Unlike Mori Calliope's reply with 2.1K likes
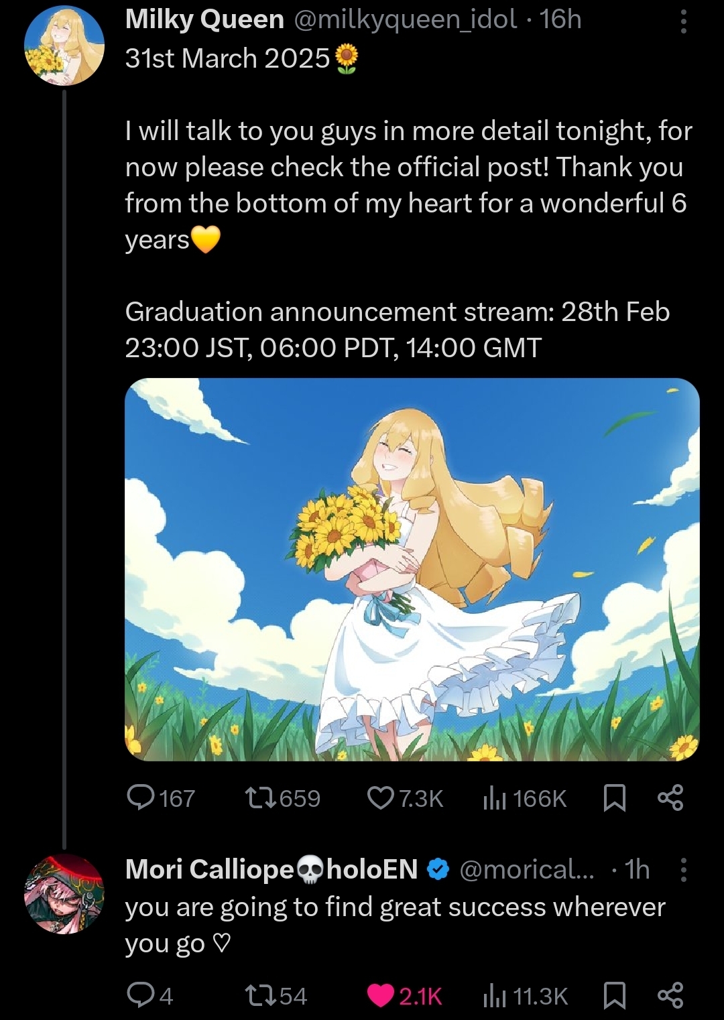This screenshot has width=724, height=1020. coord(405,996)
